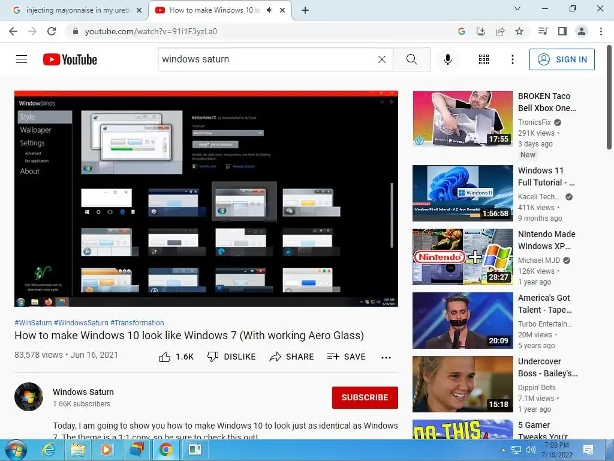Open File Explorer from taskbar
This screenshot has width=614, height=461.
[x=77, y=450]
